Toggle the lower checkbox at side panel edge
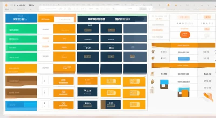The image size is (216, 118). click(x=215, y=58)
